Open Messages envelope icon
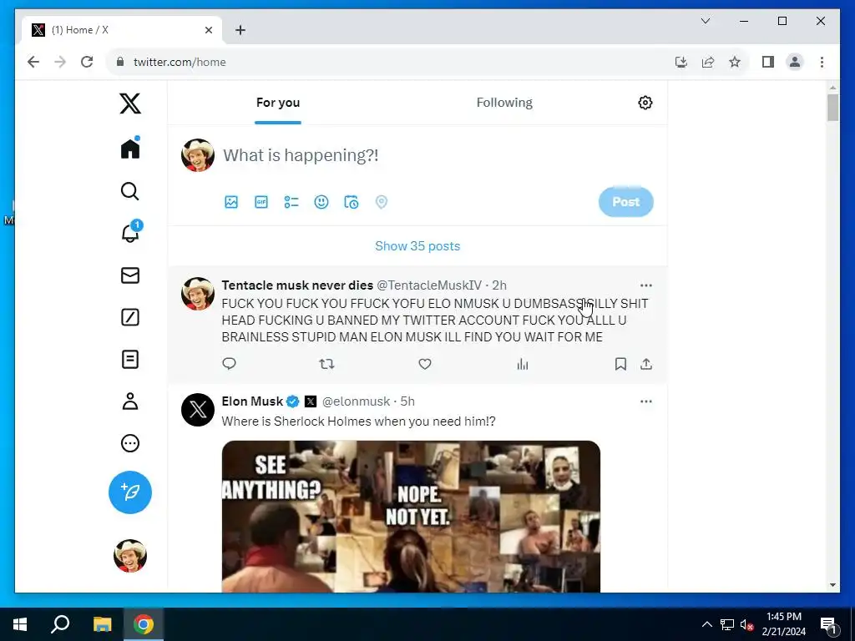The width and height of the screenshot is (855, 641). tap(129, 275)
